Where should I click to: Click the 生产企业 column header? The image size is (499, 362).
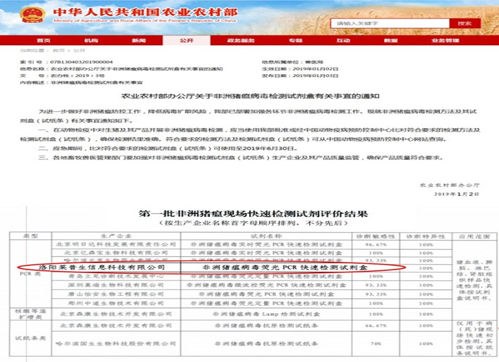[116, 236]
